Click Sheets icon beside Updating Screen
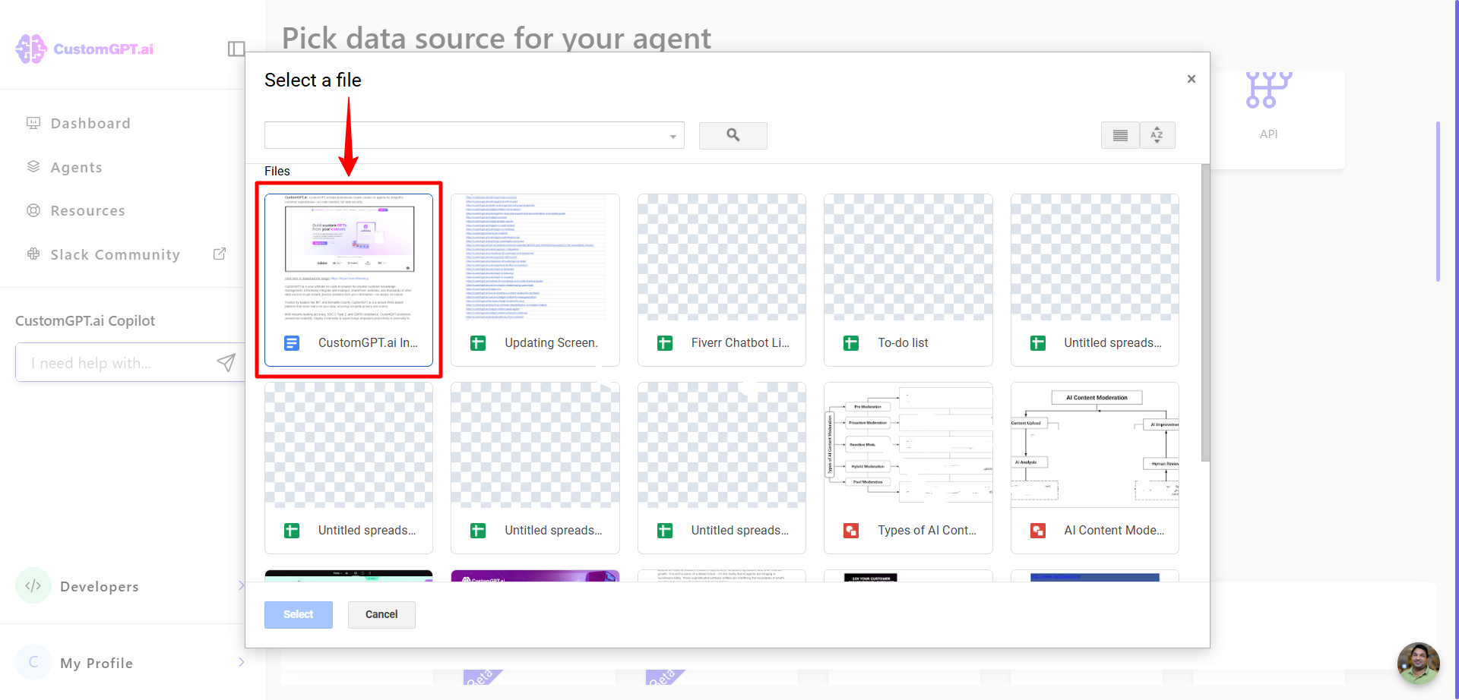 (478, 343)
